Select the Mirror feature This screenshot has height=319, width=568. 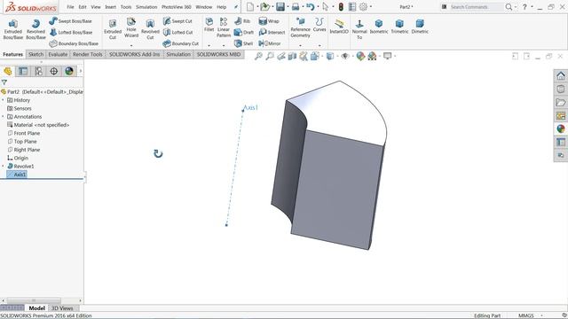point(270,43)
